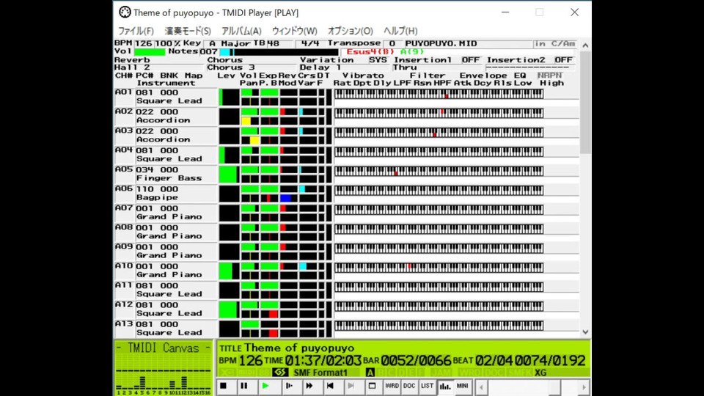Click the XG indicator in status row
This screenshot has height=396, width=704.
[x=540, y=373]
